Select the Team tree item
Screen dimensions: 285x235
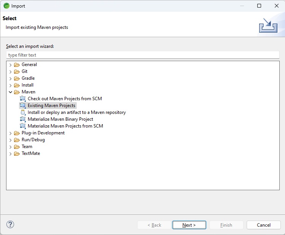[x=27, y=147]
